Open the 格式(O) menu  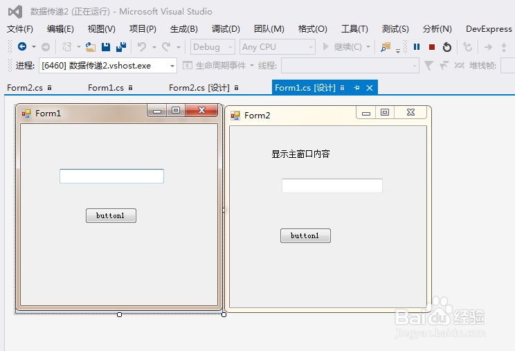click(x=313, y=29)
